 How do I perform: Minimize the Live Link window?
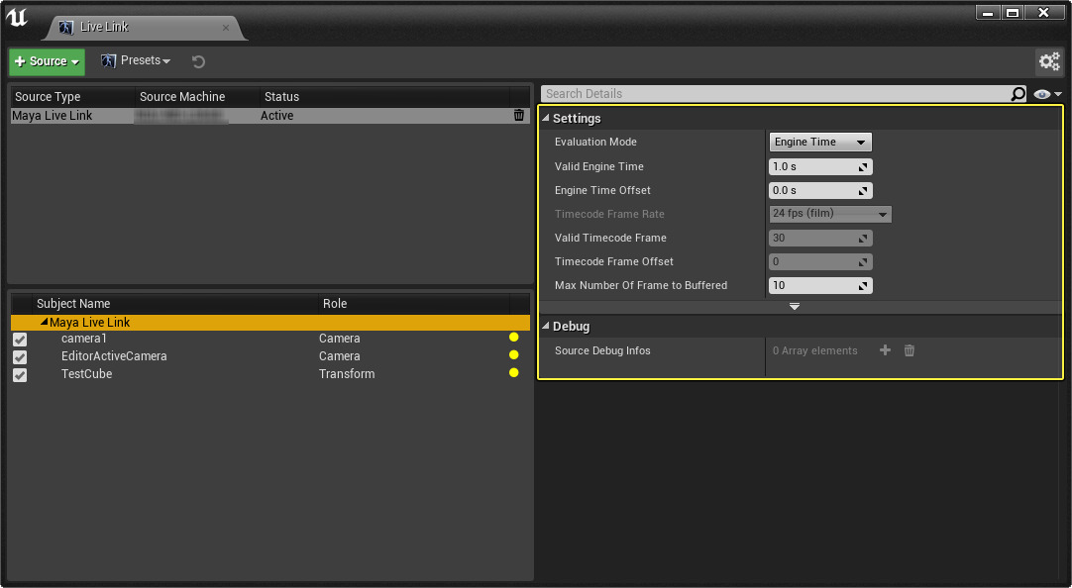pyautogui.click(x=988, y=12)
